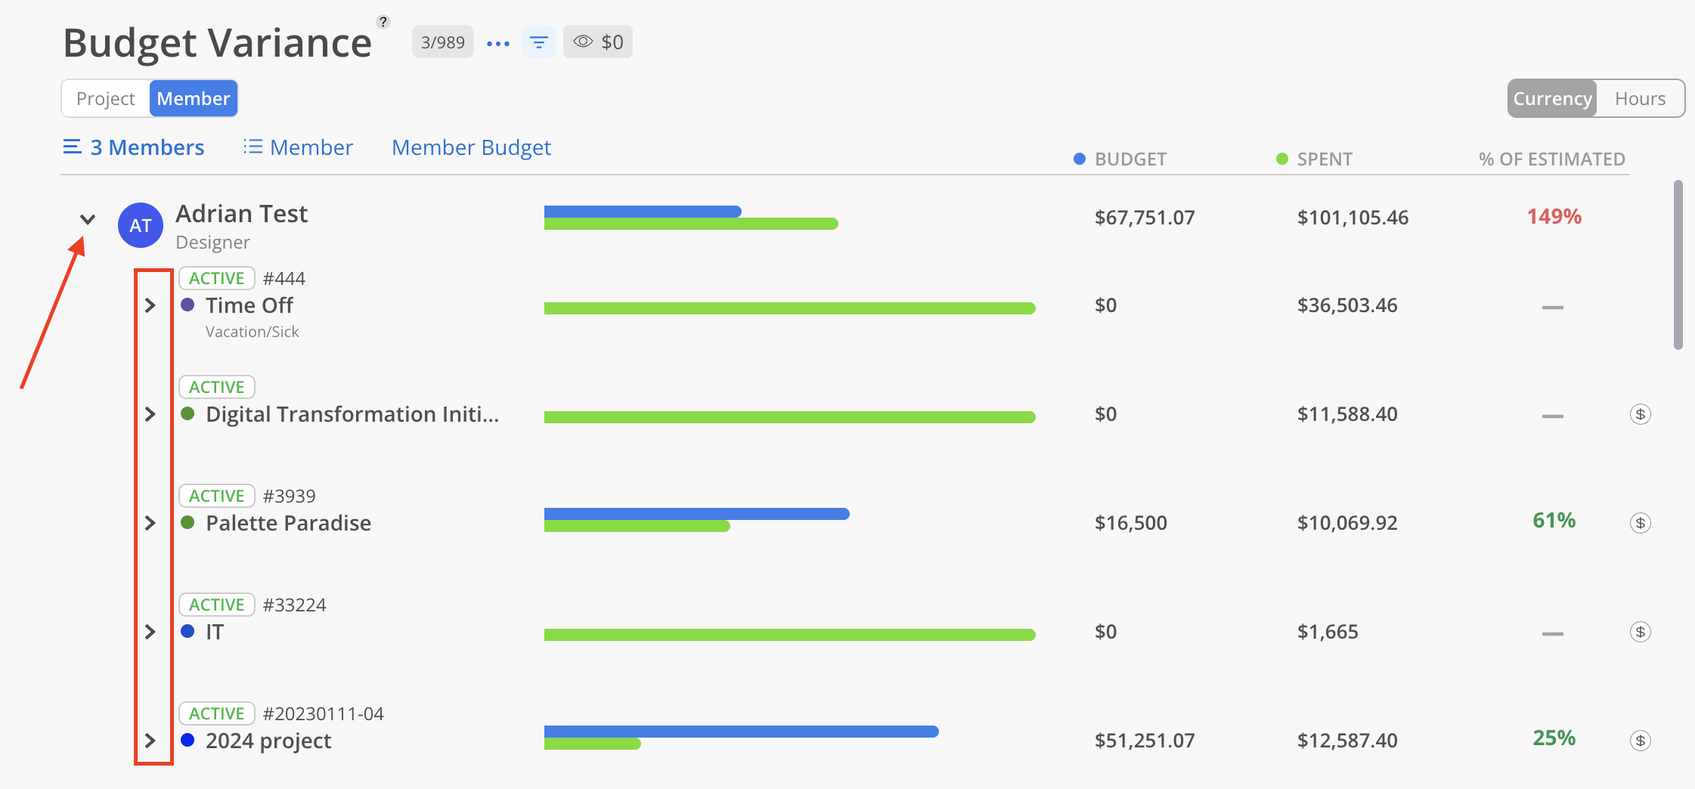1695x789 pixels.
Task: Click the vertical scrollbar thumb
Action: click(x=1678, y=265)
